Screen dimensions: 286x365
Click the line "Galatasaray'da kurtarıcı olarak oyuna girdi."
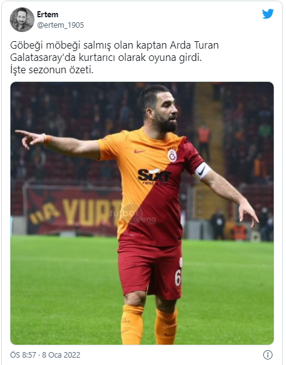(x=106, y=57)
